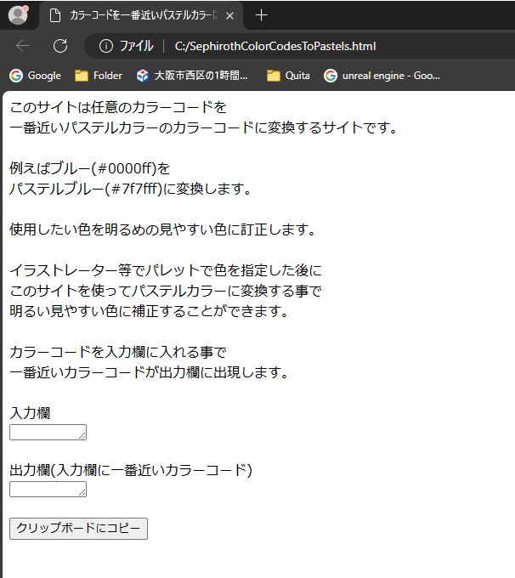Image resolution: width=515 pixels, height=578 pixels.
Task: Click the line カラーコードを入力欄に入れる事で
Action: [118, 352]
